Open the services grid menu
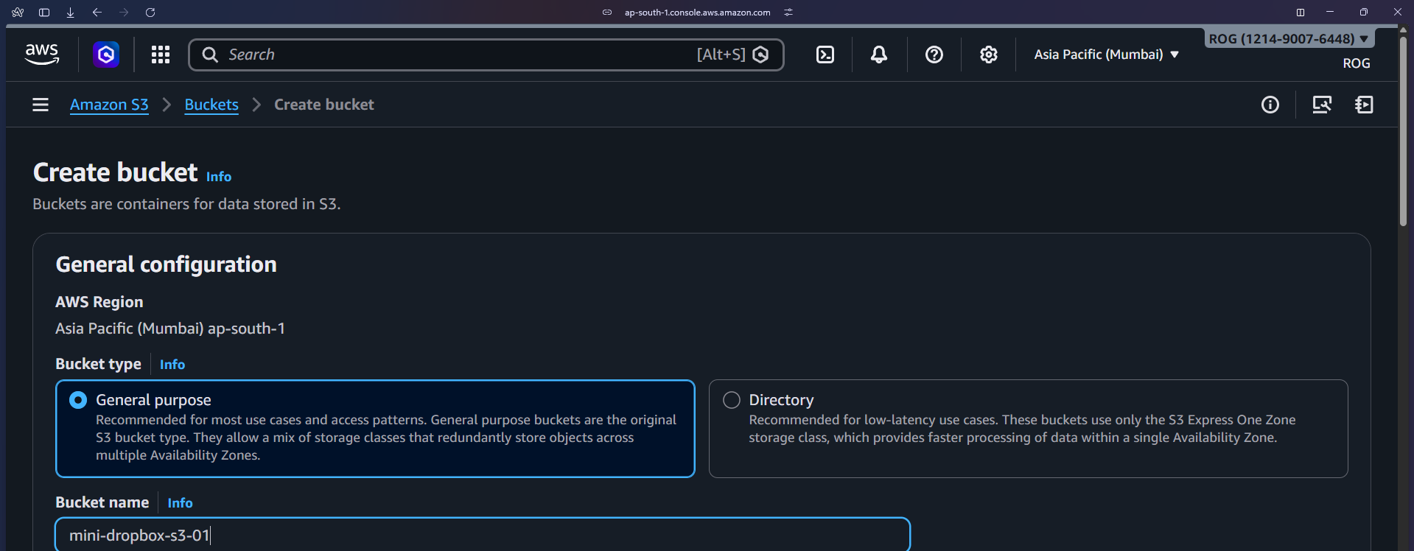This screenshot has height=551, width=1414. [161, 55]
